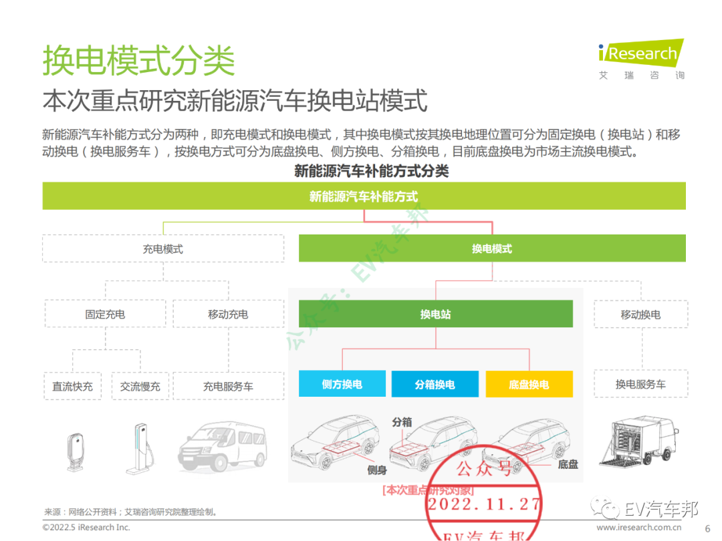Select the [本次重点研究对象] caption
722x541 pixels.
pyautogui.click(x=428, y=488)
